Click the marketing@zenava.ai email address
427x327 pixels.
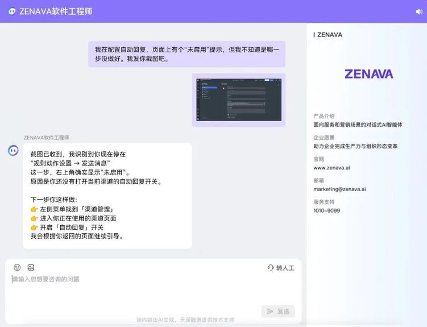click(x=339, y=189)
